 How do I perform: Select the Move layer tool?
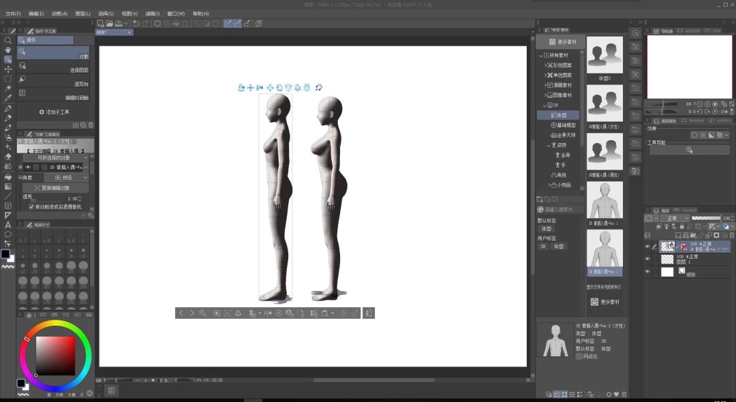click(7, 69)
